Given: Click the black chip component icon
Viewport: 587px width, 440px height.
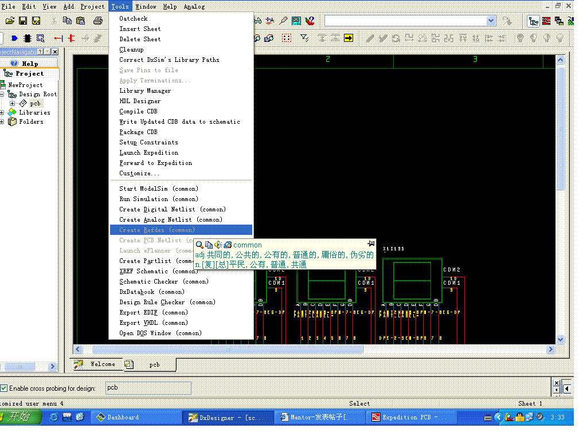Looking at the screenshot, I should [x=28, y=38].
